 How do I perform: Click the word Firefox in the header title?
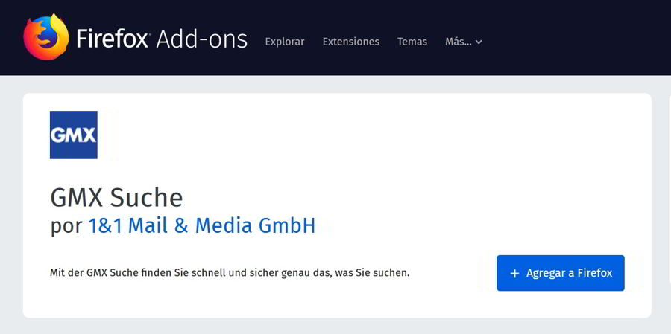113,38
